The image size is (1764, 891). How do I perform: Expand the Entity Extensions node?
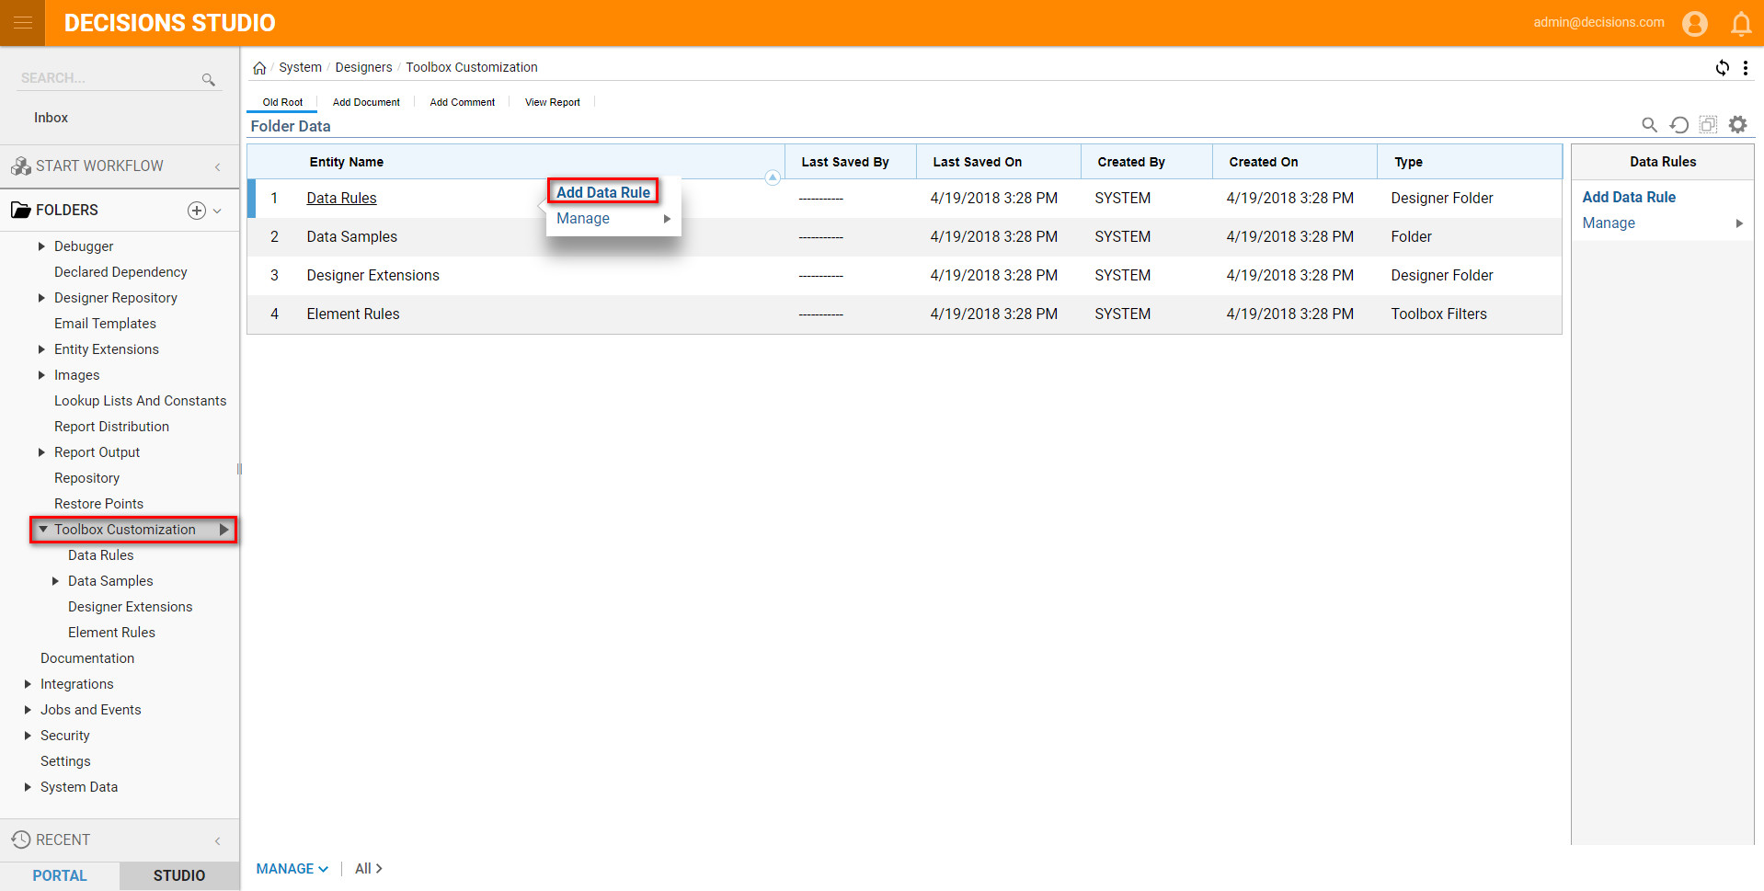pyautogui.click(x=41, y=349)
